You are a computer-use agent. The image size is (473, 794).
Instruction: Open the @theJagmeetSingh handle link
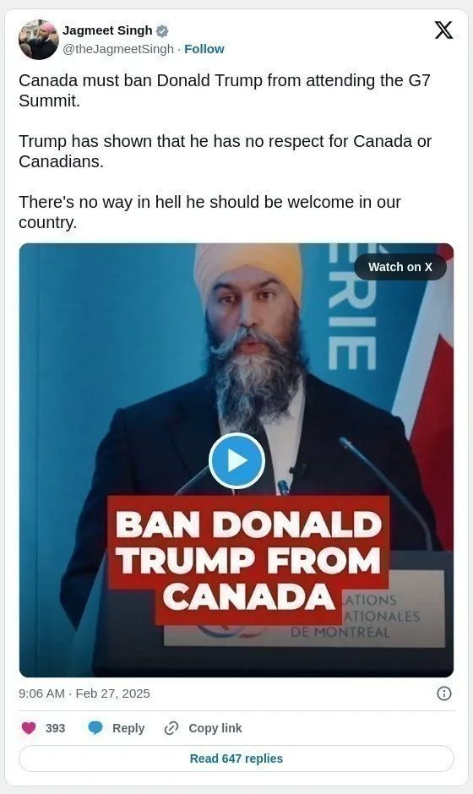pos(118,49)
